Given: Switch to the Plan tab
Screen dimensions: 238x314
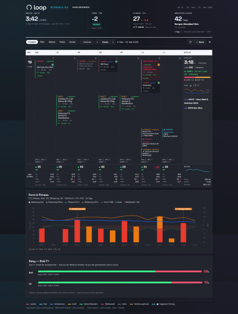Looking at the screenshot, I should click(42, 42).
